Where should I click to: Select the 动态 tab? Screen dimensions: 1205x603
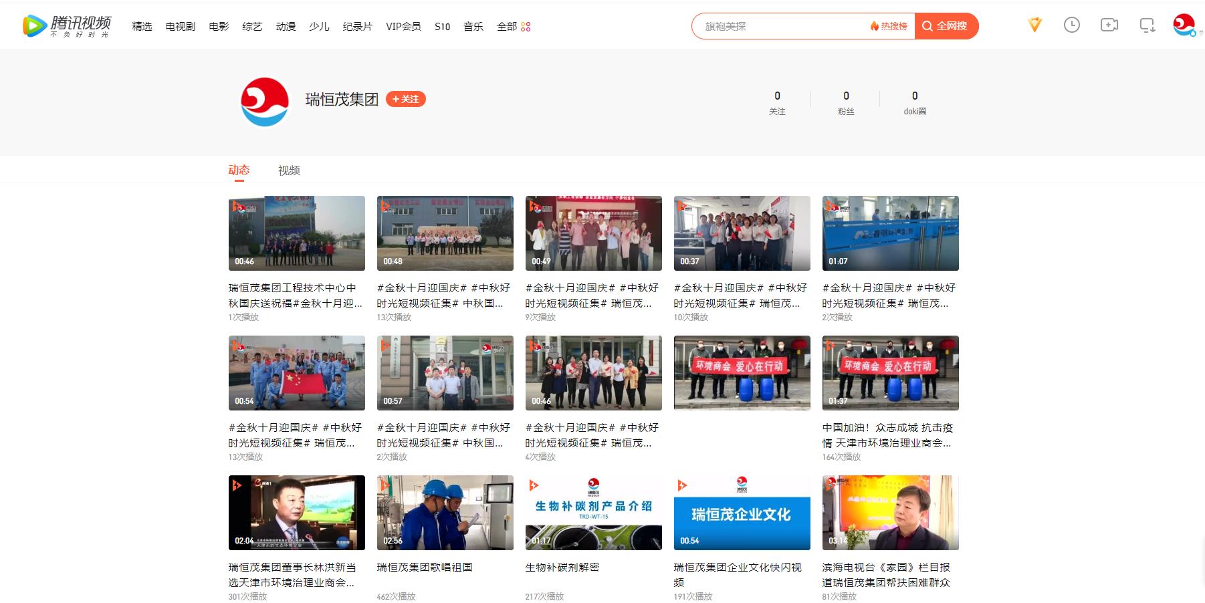tap(239, 170)
